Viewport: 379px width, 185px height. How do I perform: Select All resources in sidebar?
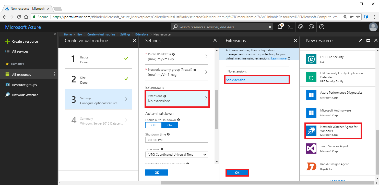[x=21, y=75]
